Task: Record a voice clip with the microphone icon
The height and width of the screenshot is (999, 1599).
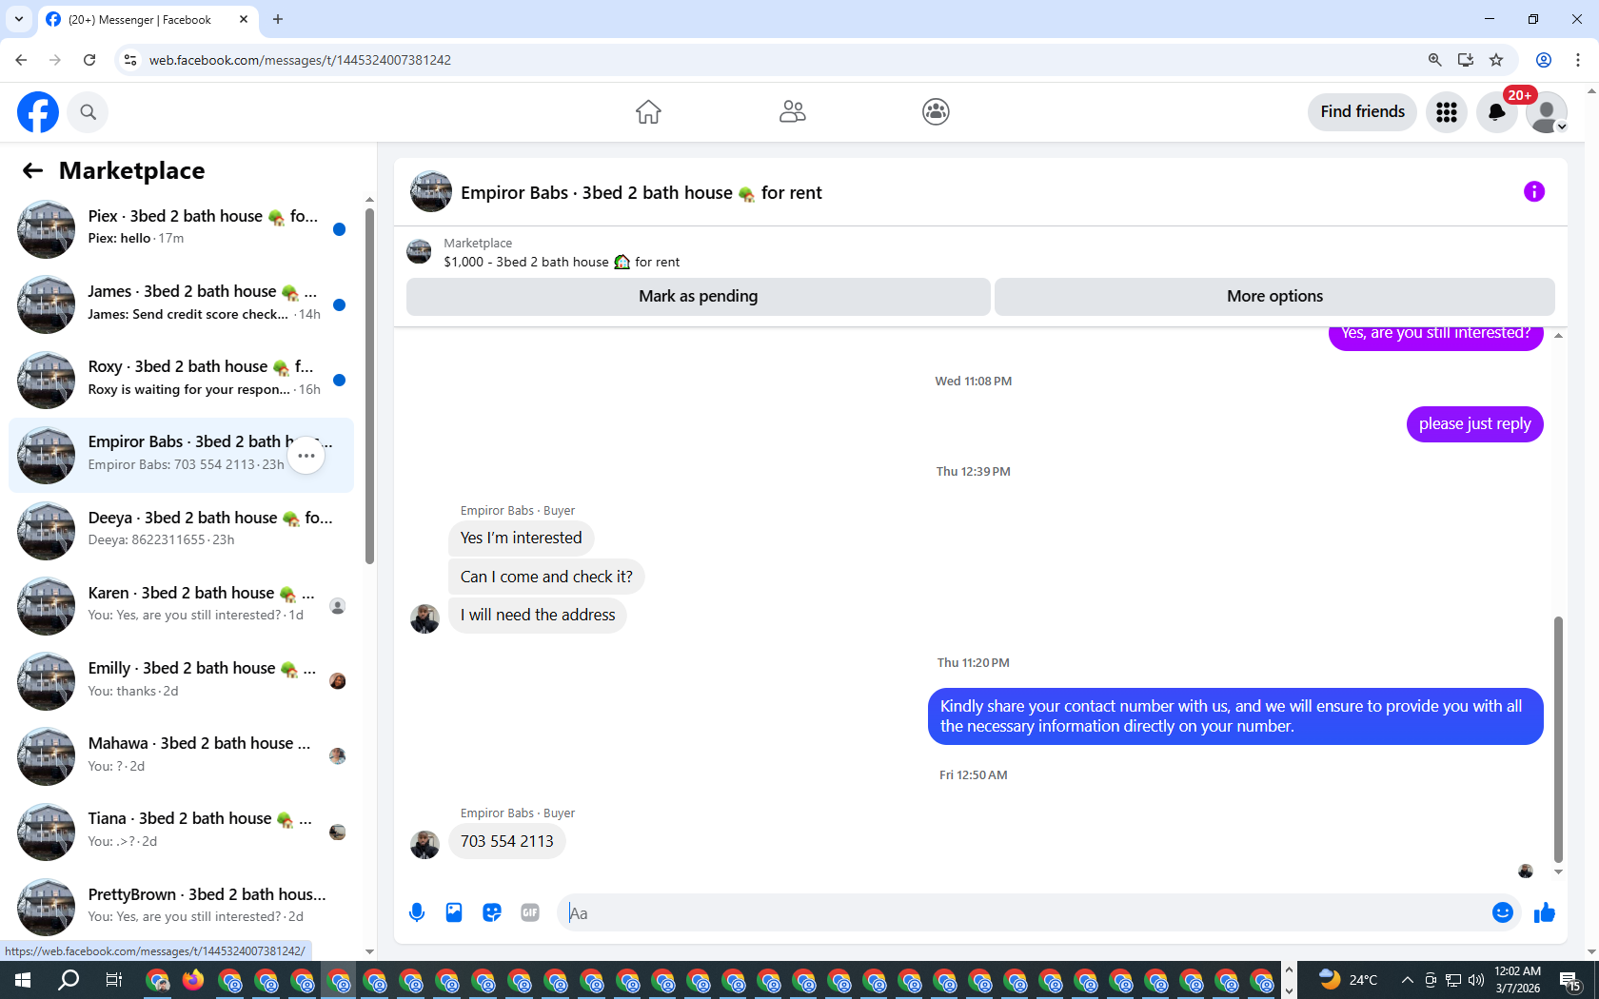Action: point(417,913)
